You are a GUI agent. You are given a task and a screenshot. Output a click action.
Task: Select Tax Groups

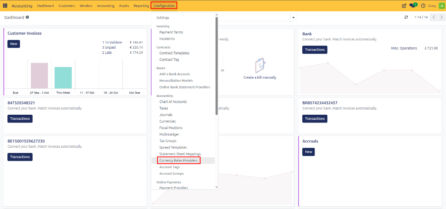[x=168, y=141]
